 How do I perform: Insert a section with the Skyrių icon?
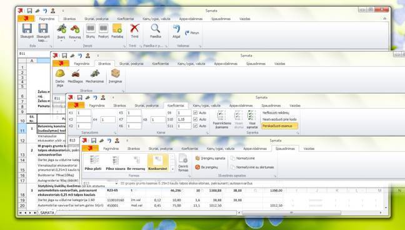pyautogui.click(x=91, y=28)
